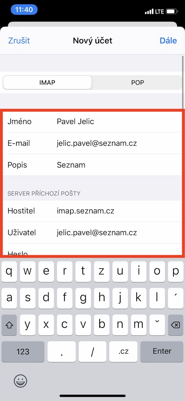This screenshot has height=401, width=185.
Task: Tap the backspace delete key
Action: 175,325
